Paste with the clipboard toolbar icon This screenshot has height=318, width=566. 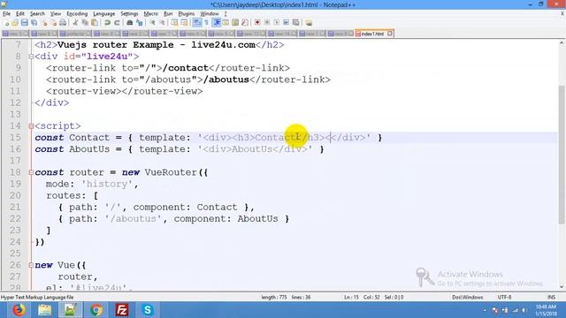[x=95, y=23]
